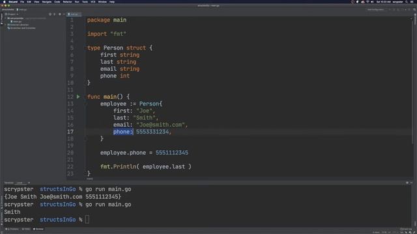The image size is (417, 234).
Task: Click the volume icon in menu bar
Action: 372,1
